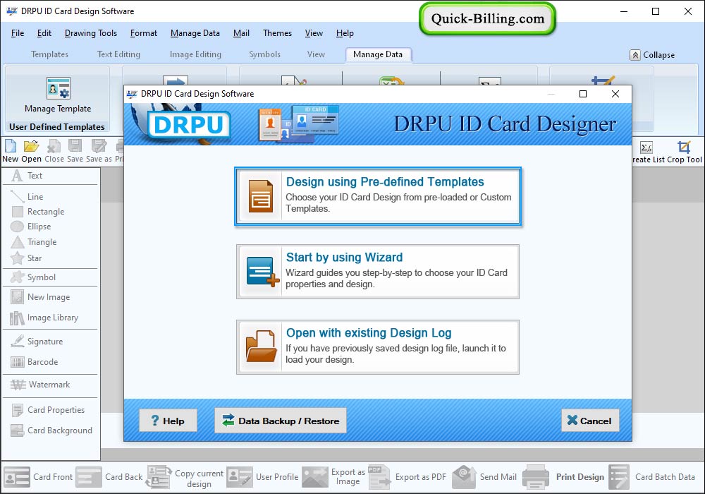Open the Symbol tool

point(33,277)
